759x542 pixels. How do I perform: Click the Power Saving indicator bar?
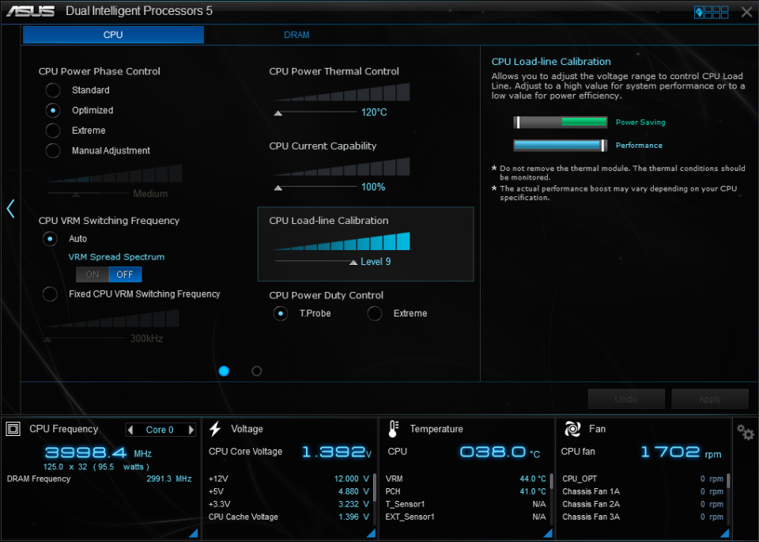[x=560, y=122]
